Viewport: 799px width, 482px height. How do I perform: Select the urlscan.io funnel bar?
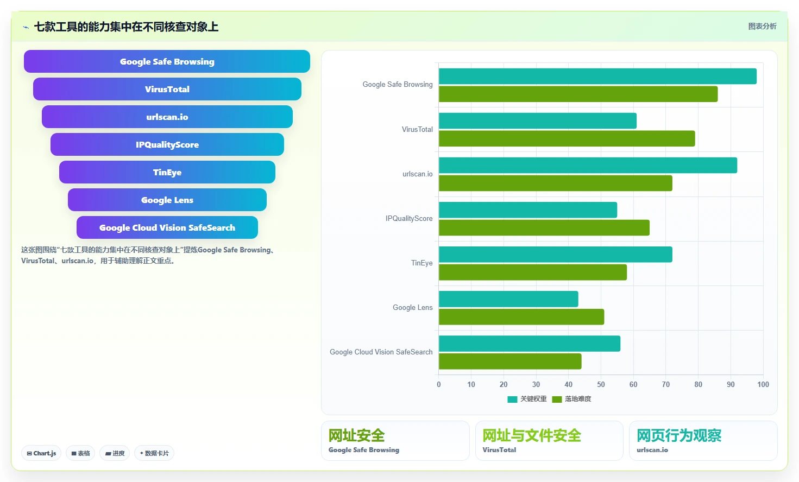click(167, 117)
